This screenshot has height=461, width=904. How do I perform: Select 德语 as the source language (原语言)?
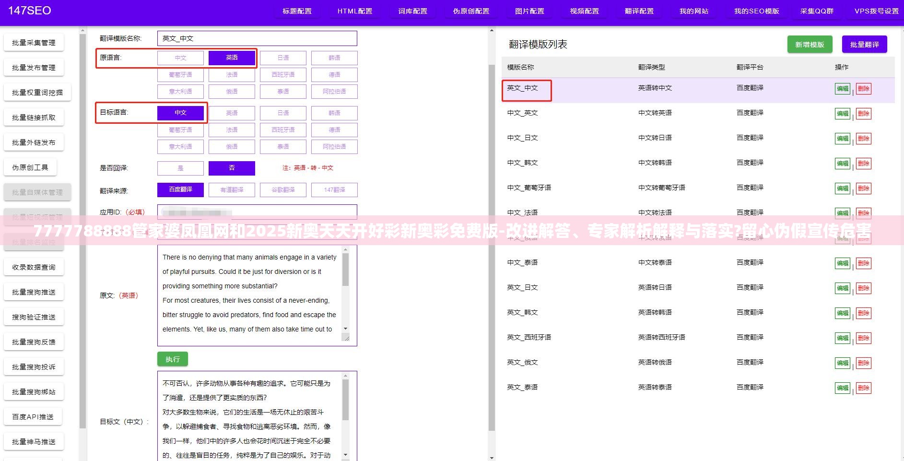[x=334, y=75]
